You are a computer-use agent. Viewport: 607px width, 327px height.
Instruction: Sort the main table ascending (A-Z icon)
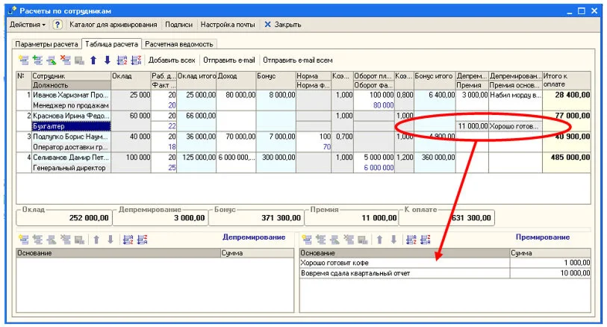coord(123,60)
